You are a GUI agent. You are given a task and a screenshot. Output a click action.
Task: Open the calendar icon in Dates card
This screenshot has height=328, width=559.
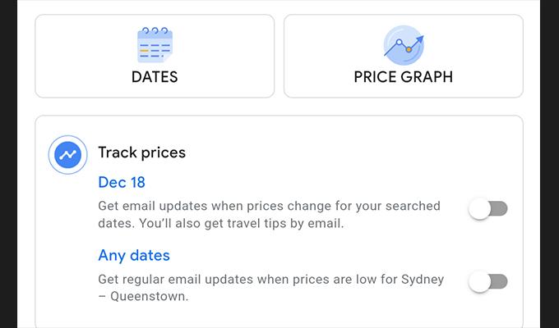tap(155, 45)
